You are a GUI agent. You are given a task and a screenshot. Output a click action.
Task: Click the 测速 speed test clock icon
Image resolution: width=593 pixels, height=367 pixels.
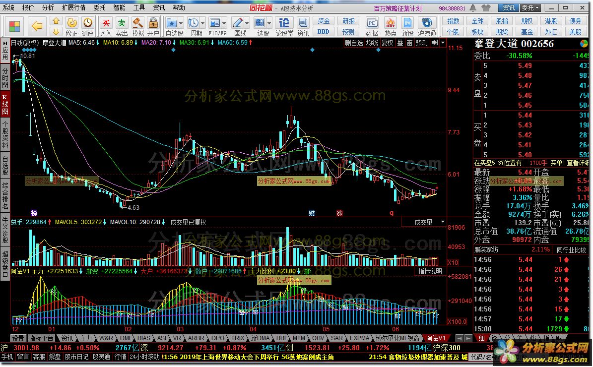click(x=88, y=23)
